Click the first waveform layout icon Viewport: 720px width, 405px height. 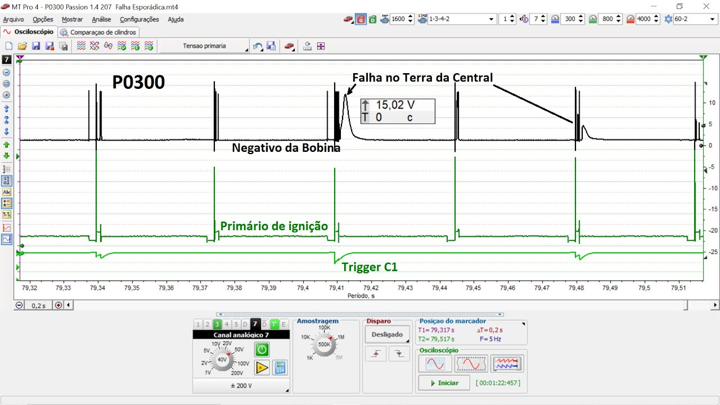coord(81,46)
